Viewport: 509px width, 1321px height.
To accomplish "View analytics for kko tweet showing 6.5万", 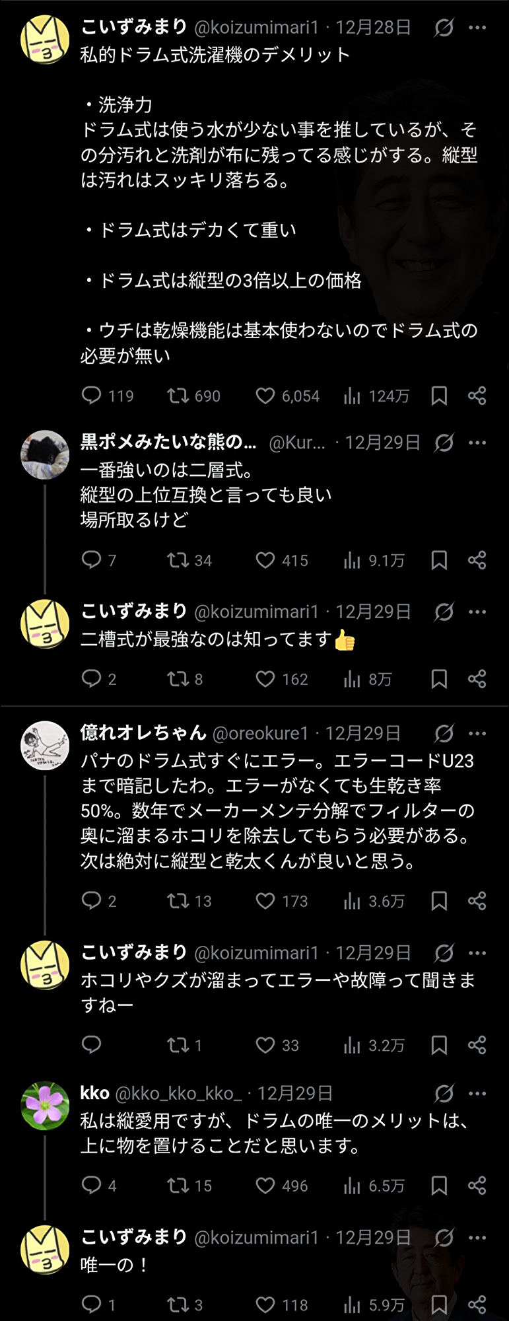I will [x=353, y=1186].
